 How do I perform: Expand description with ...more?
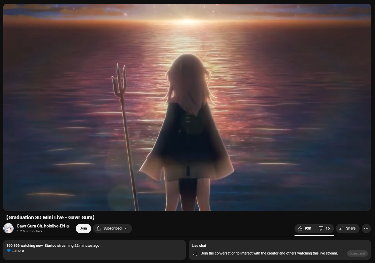click(18, 251)
